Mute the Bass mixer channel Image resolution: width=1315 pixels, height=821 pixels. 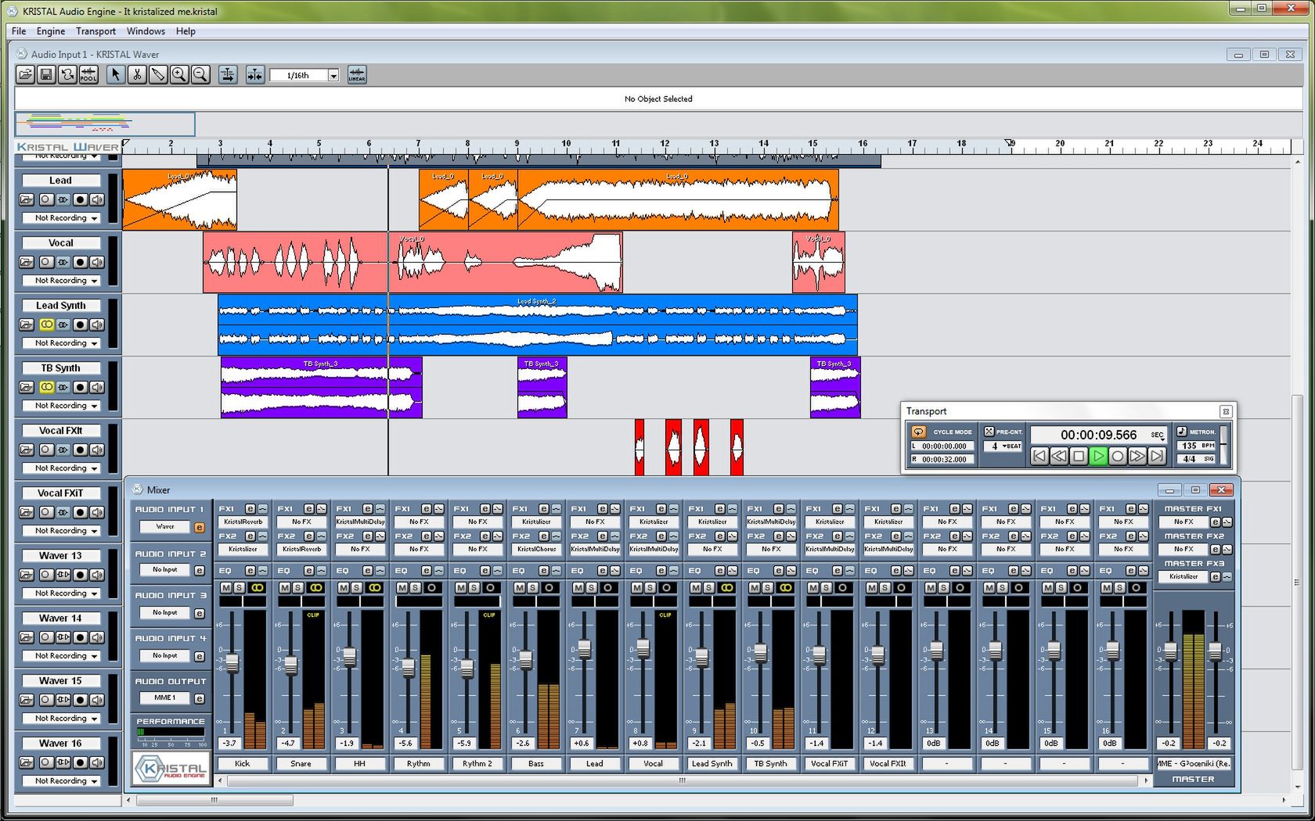click(520, 587)
